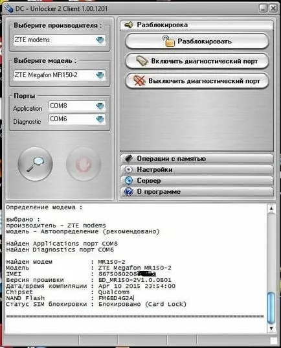Click the globe icon beside Сервер
The width and height of the screenshot is (281, 348).
click(x=129, y=180)
